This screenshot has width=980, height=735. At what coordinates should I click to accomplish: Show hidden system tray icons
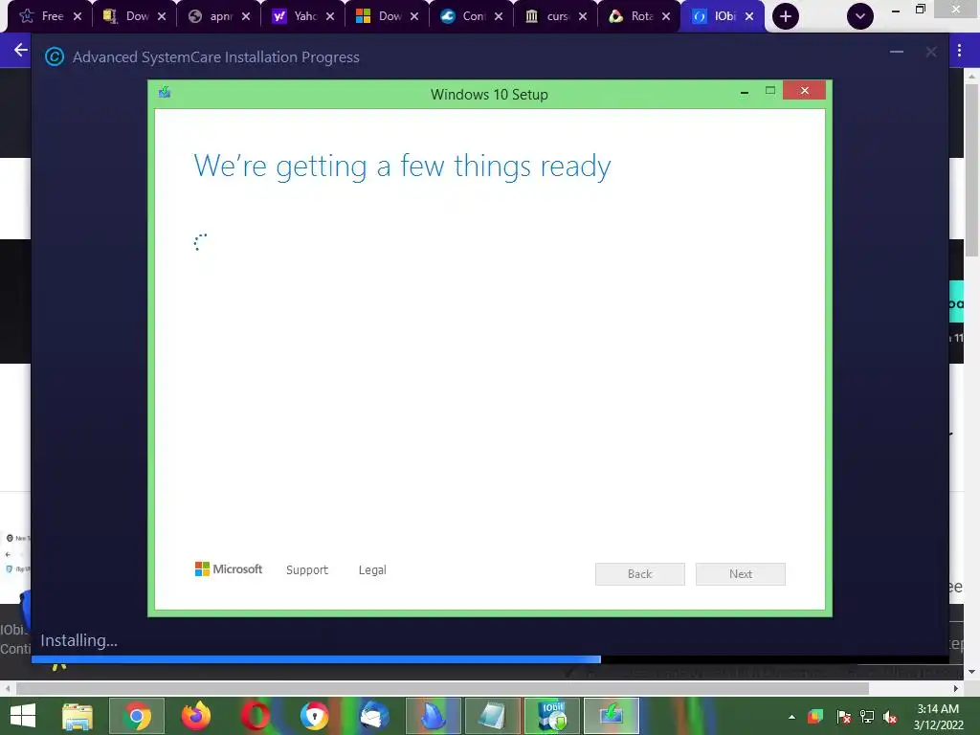click(791, 717)
